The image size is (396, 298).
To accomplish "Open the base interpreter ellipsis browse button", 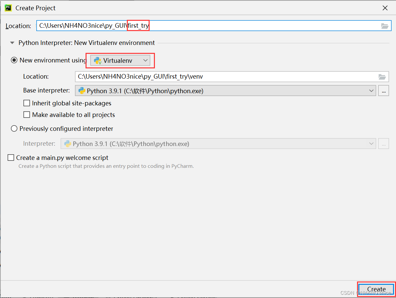I will point(383,91).
